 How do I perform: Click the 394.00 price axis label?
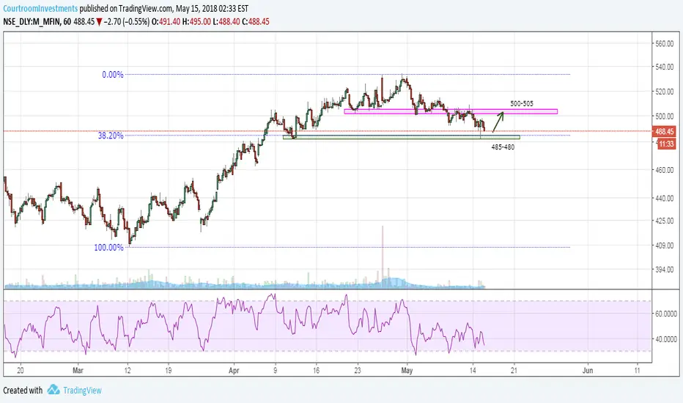665,270
